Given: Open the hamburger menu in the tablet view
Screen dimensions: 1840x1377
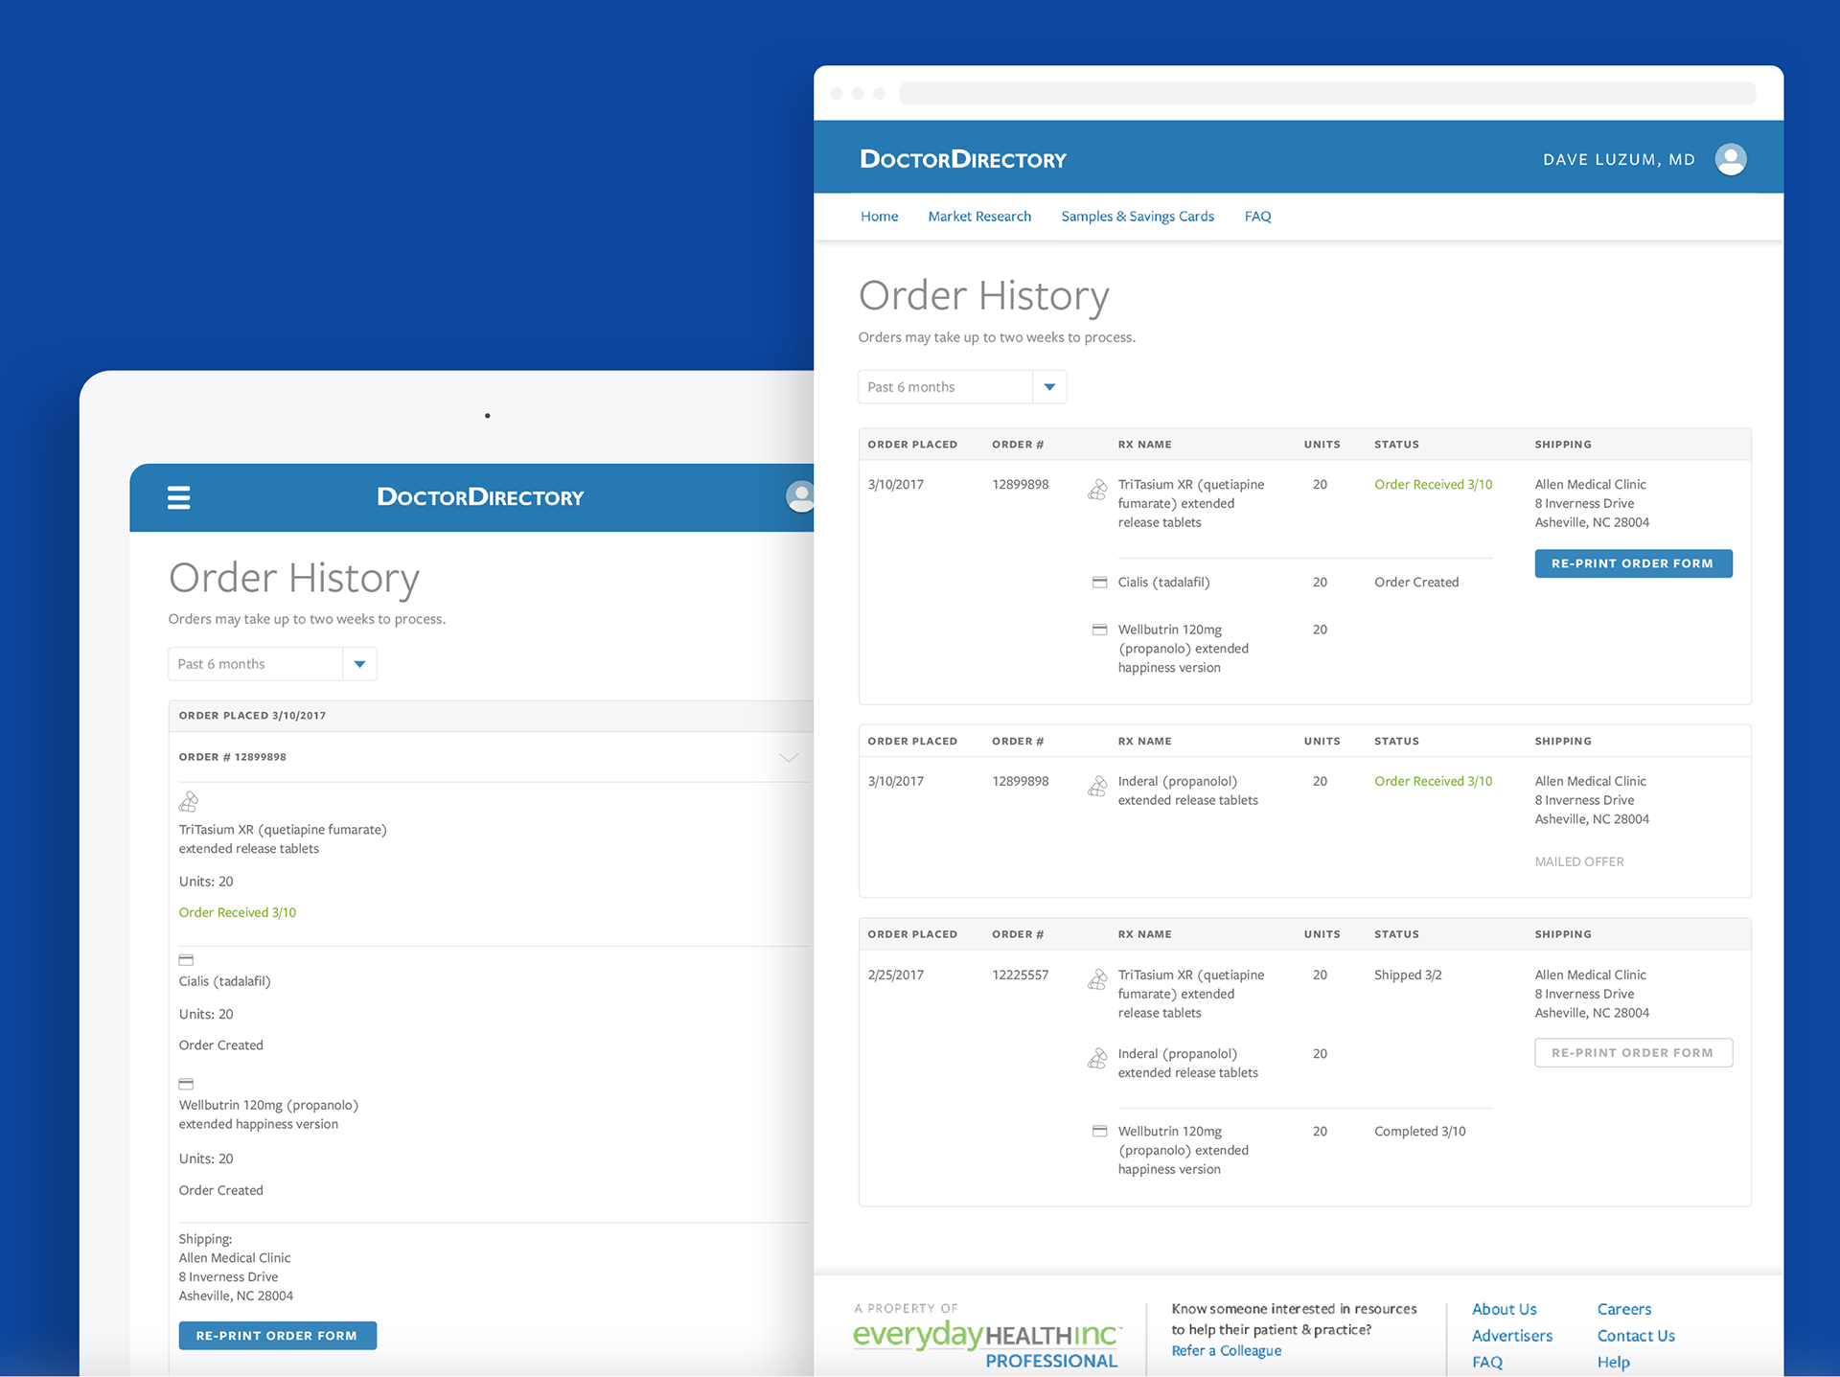Looking at the screenshot, I should coord(178,497).
